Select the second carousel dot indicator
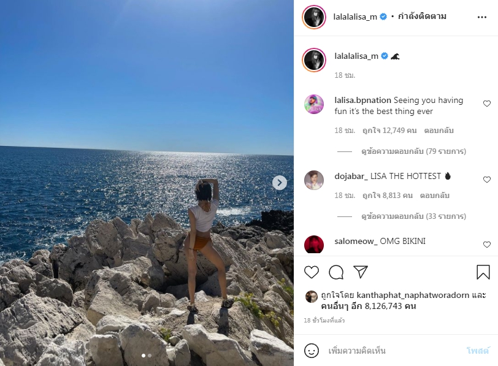This screenshot has height=366, width=498. click(x=150, y=356)
